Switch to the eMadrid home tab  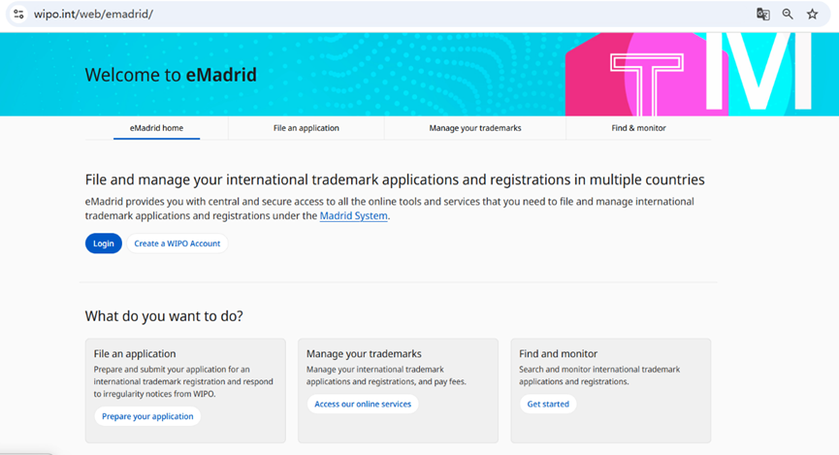coord(156,128)
